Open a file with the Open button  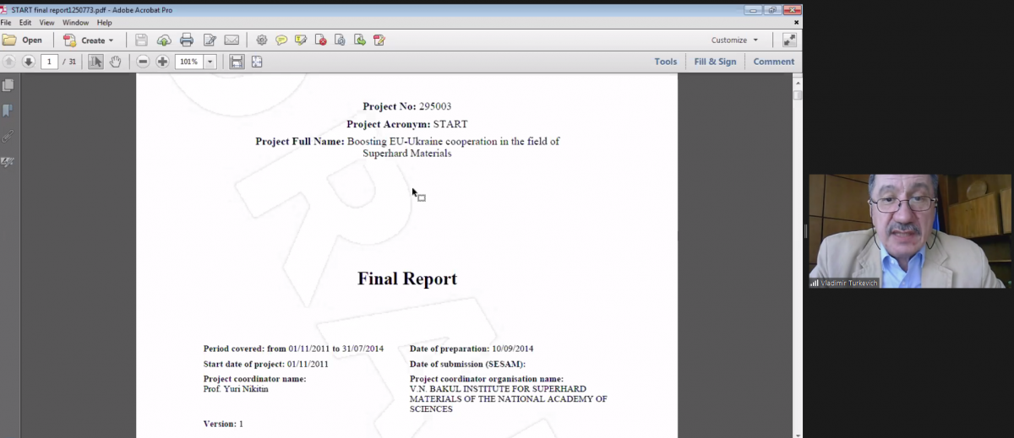pyautogui.click(x=23, y=40)
